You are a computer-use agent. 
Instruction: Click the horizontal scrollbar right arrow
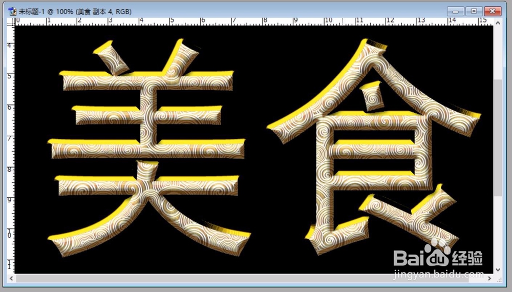tap(489, 278)
